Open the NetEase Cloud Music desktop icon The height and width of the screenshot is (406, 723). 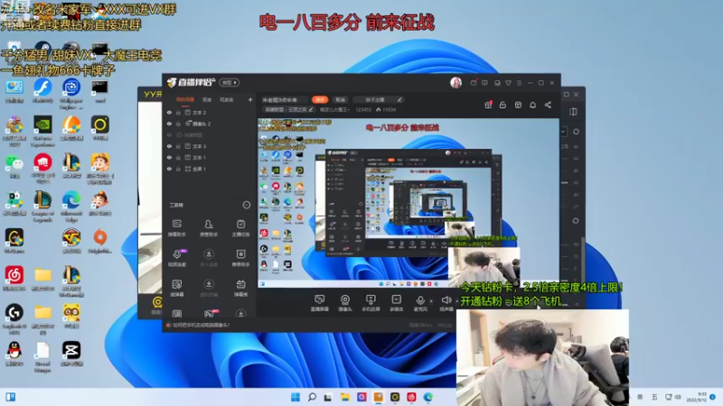14,279
